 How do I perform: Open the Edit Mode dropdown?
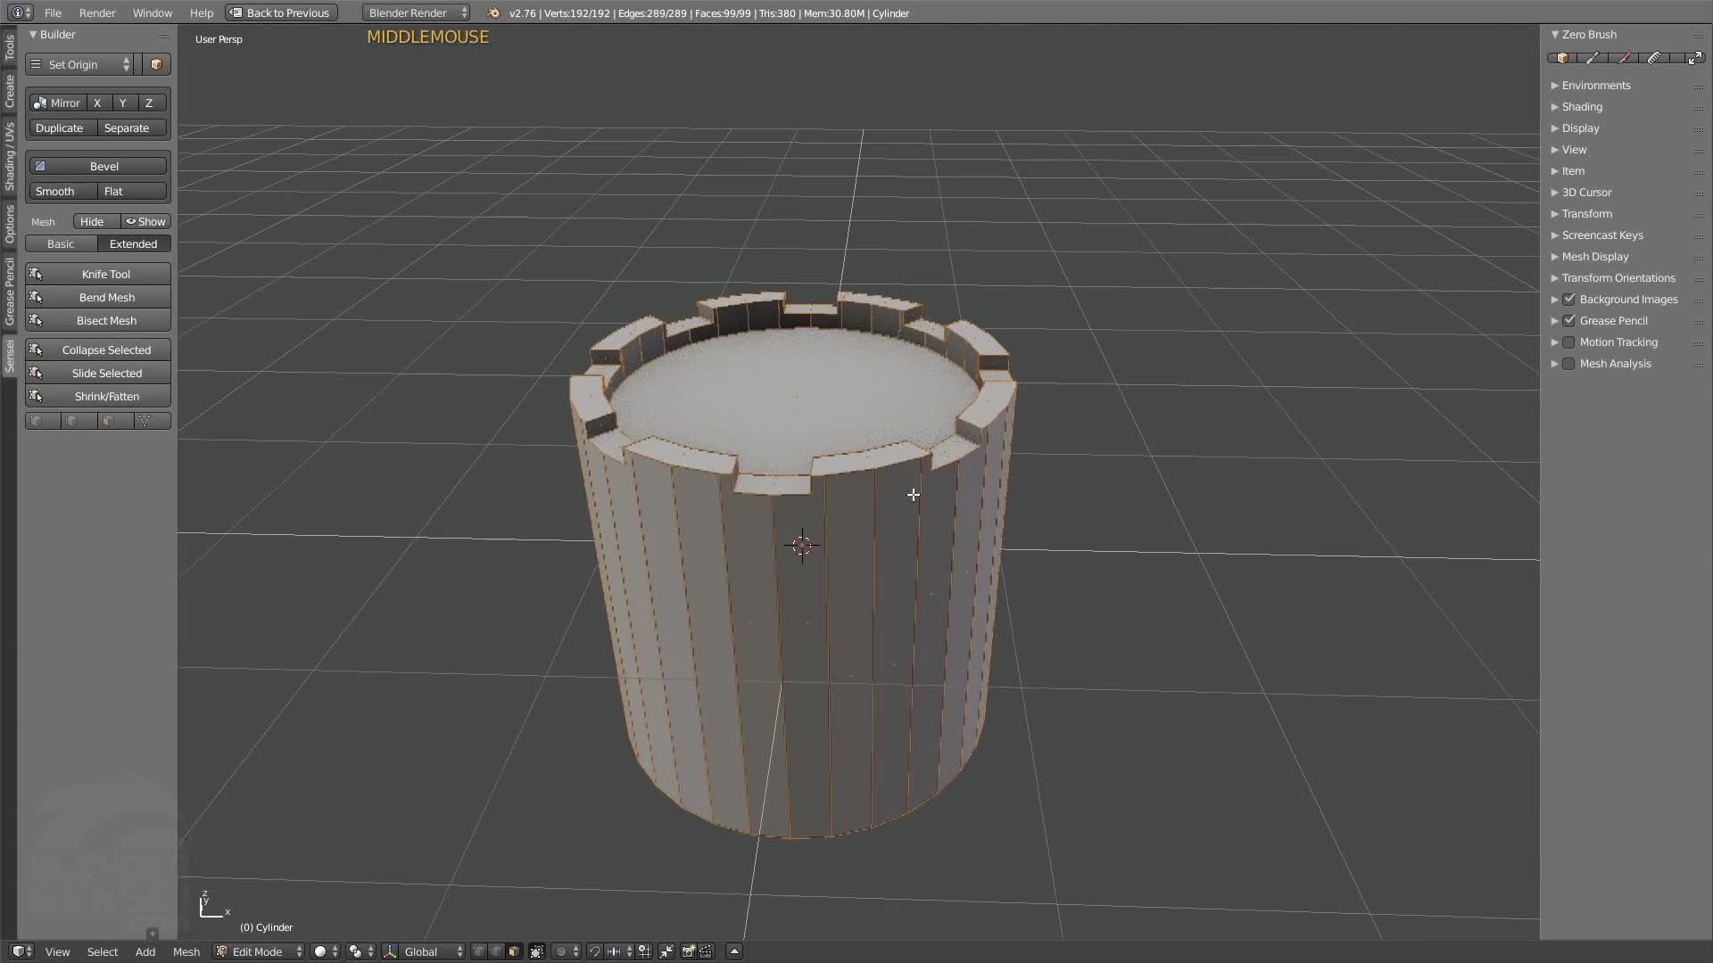coord(258,951)
